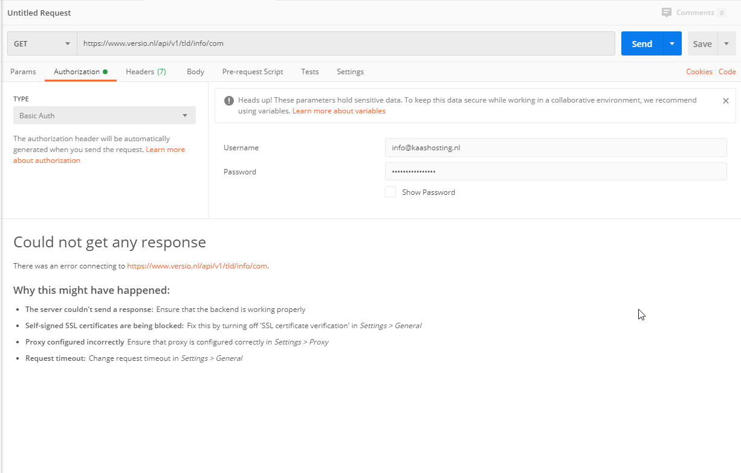
Task: Switch to the Params tab
Action: [23, 72]
